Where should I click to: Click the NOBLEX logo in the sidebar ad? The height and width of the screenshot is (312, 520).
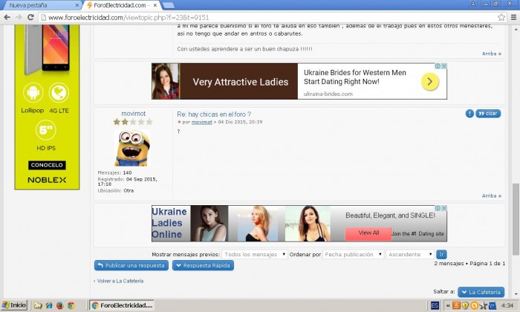47,180
